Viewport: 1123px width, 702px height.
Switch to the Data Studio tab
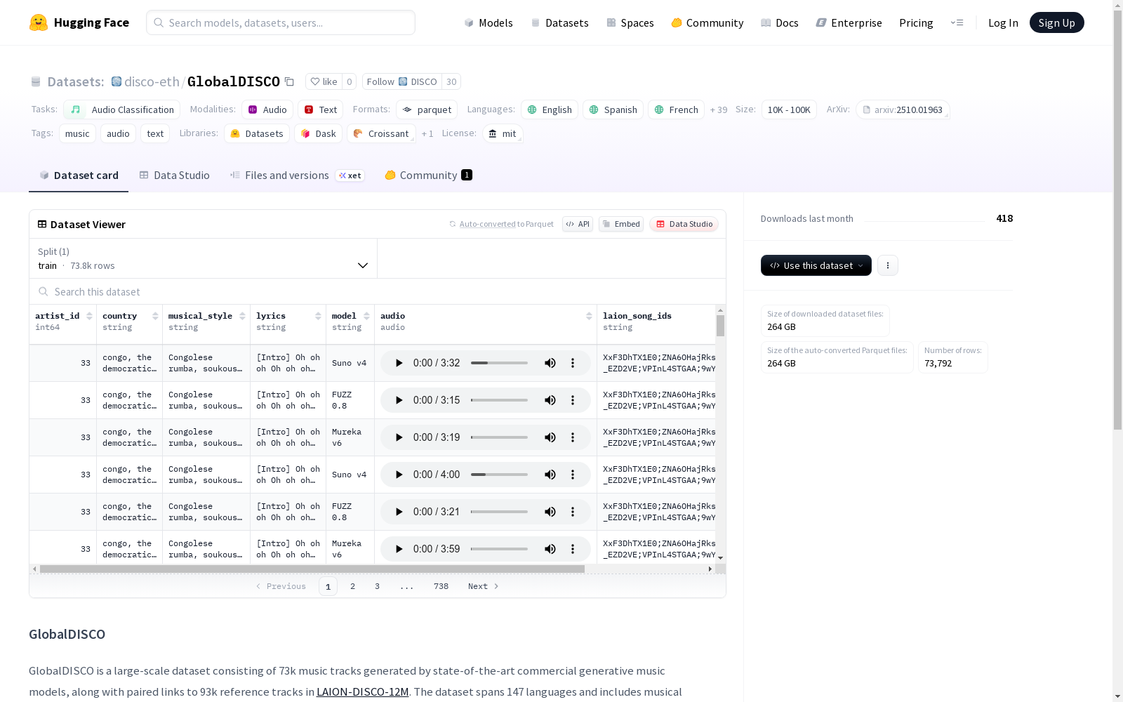[x=174, y=175]
